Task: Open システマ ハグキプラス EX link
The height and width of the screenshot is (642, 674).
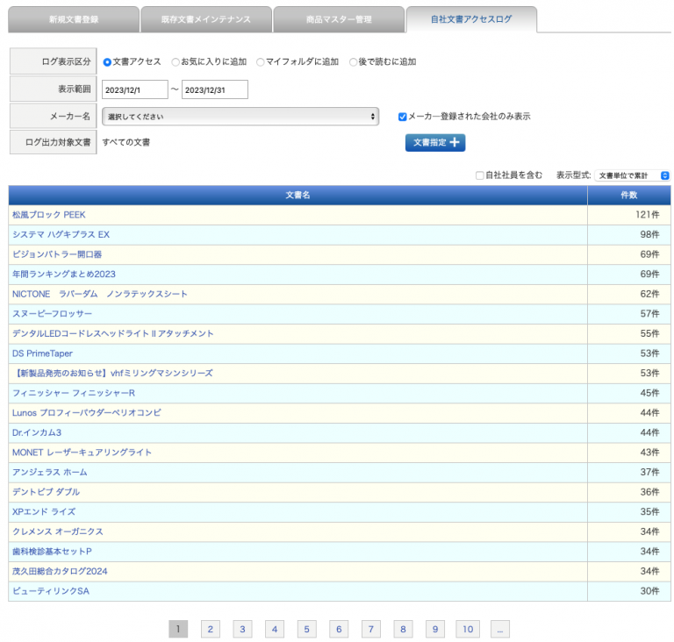Action: pos(61,235)
